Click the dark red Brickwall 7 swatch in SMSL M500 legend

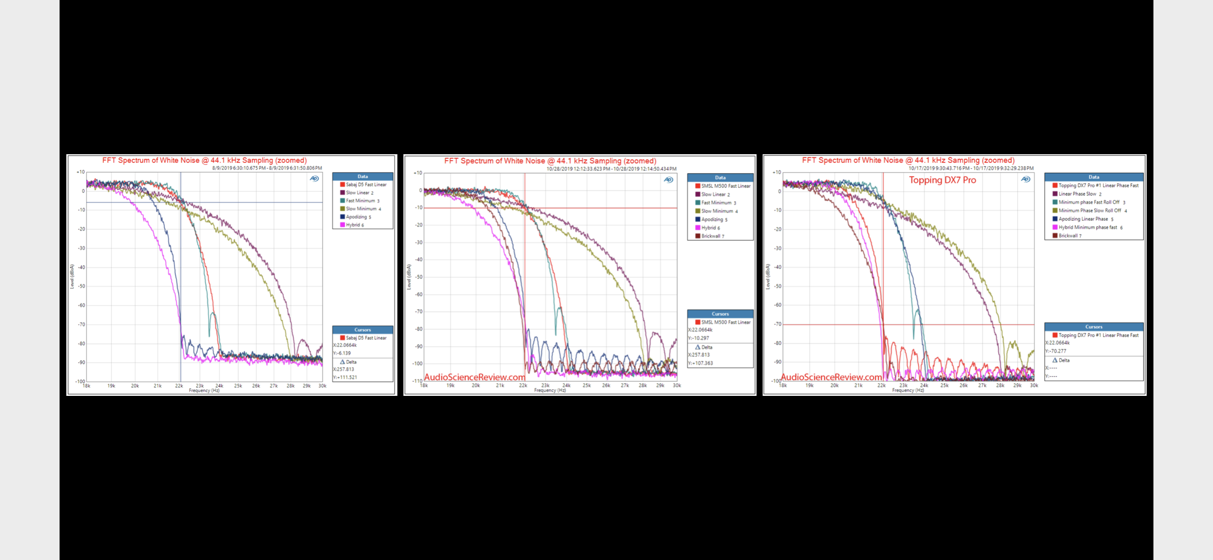pos(697,236)
